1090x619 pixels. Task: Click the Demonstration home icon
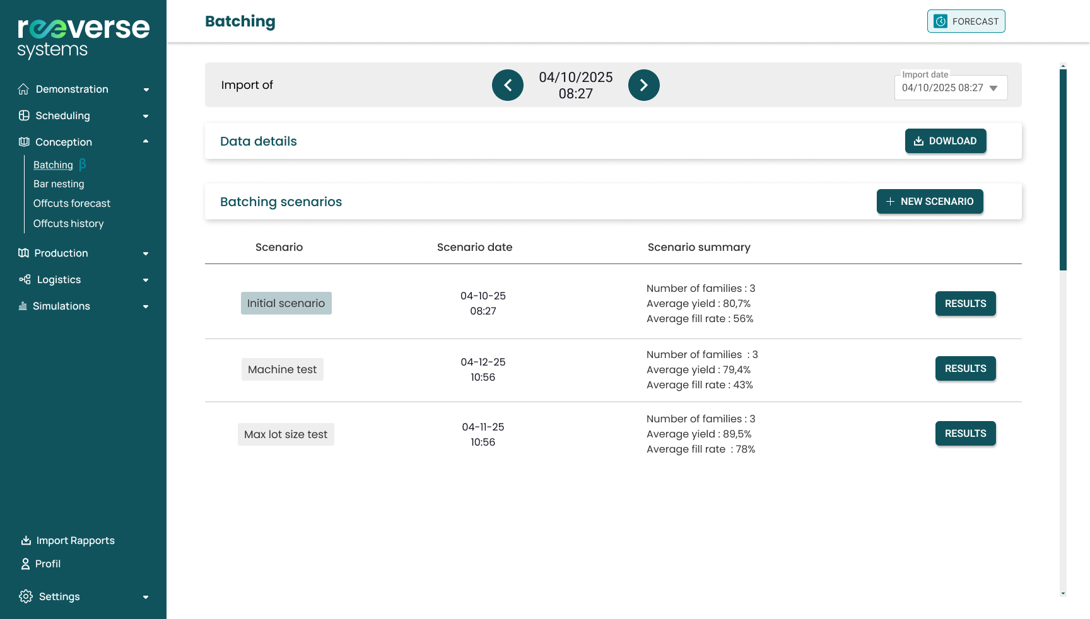click(23, 89)
